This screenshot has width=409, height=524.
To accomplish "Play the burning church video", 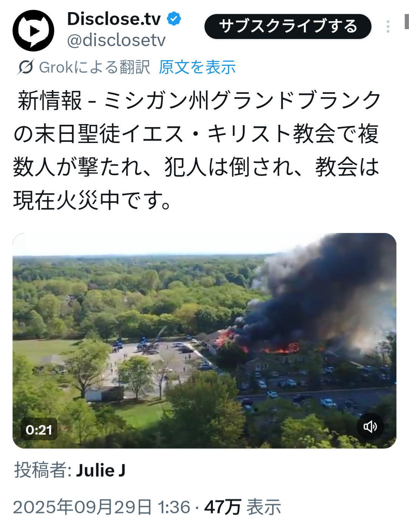I will (204, 341).
